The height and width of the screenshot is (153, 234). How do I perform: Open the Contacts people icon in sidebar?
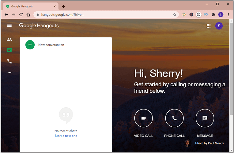(x=9, y=39)
